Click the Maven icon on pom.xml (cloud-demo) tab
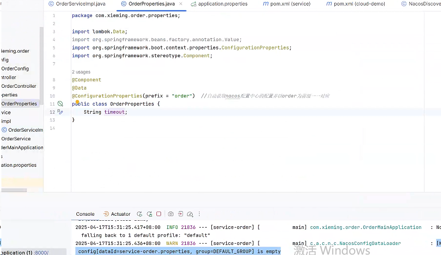Image resolution: width=441 pixels, height=255 pixels. tap(329, 4)
